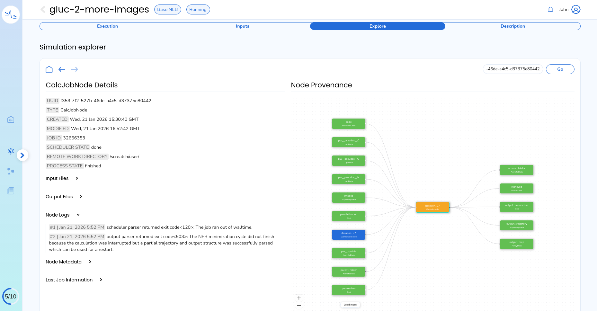Collapse the Node Logs section

coord(78,215)
